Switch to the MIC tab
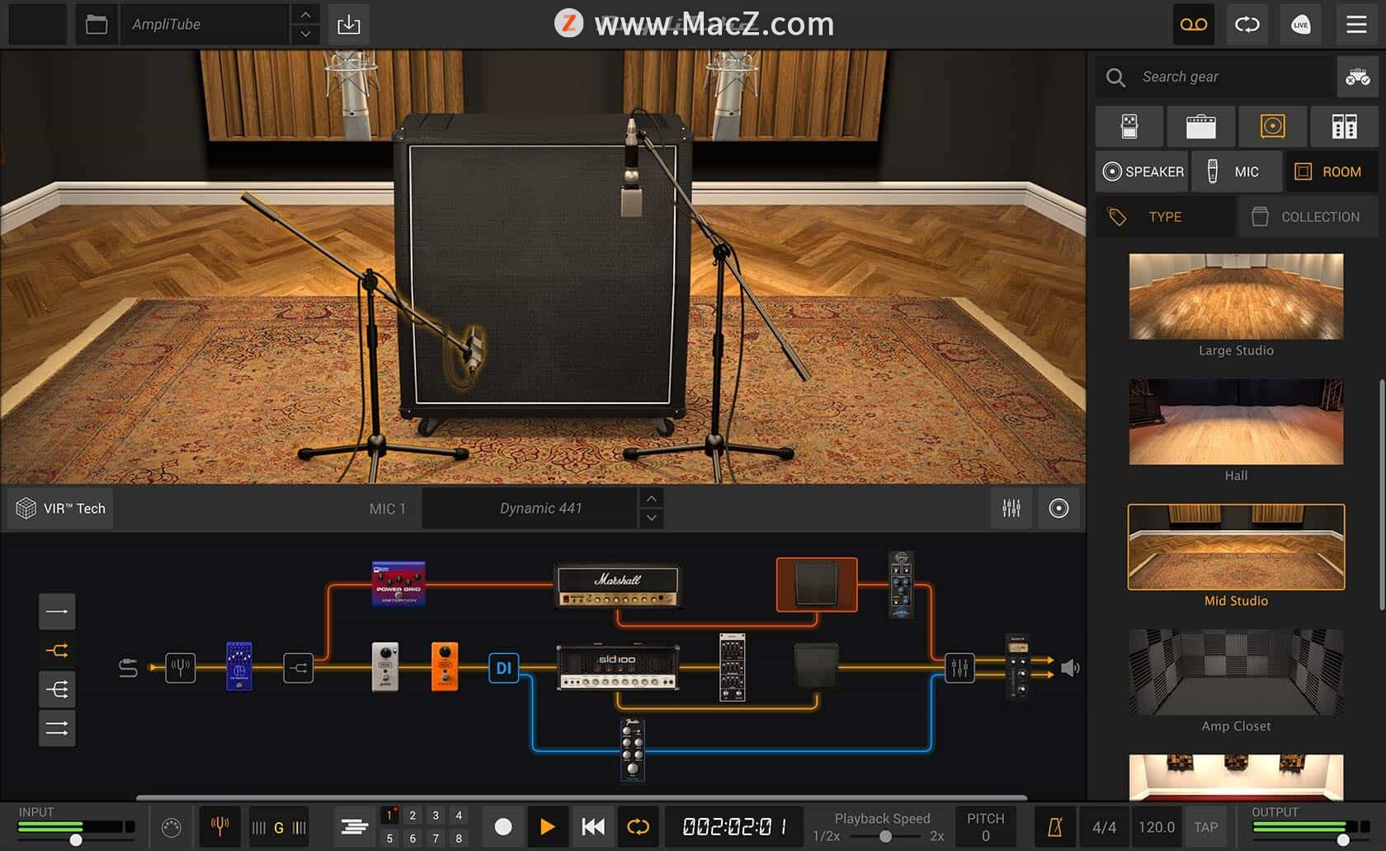 coord(1237,172)
